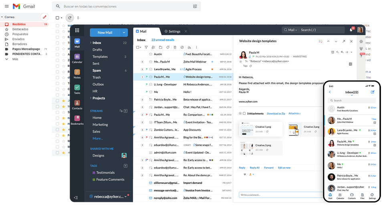The height and width of the screenshot is (208, 387).
Task: Open the account dropdown for rebecca@zylker.c...
Action: point(126,197)
